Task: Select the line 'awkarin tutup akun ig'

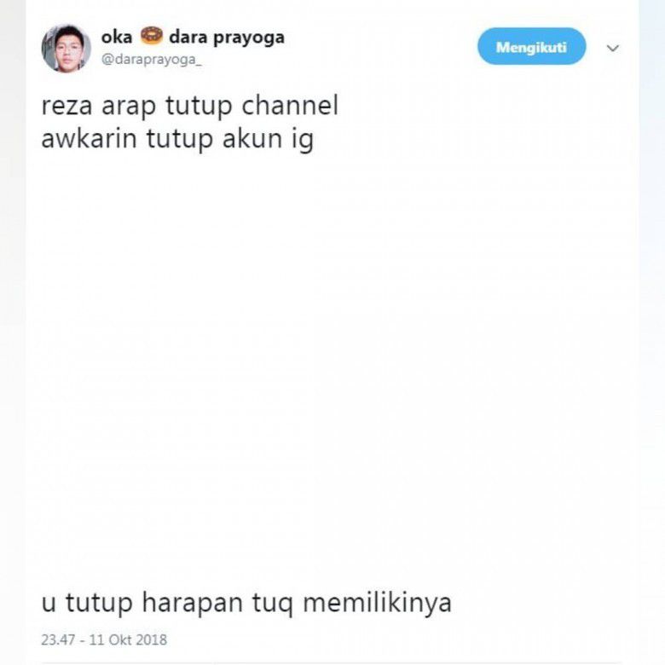Action: (x=177, y=139)
